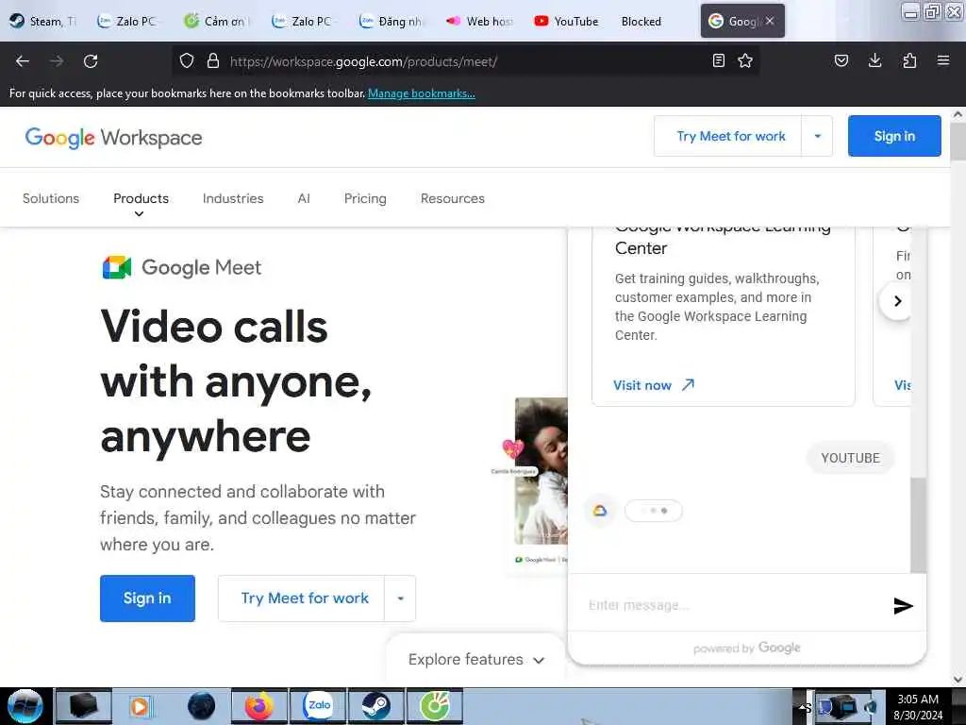This screenshot has height=725, width=966.
Task: Open Firefox downloads panel
Action: (874, 60)
